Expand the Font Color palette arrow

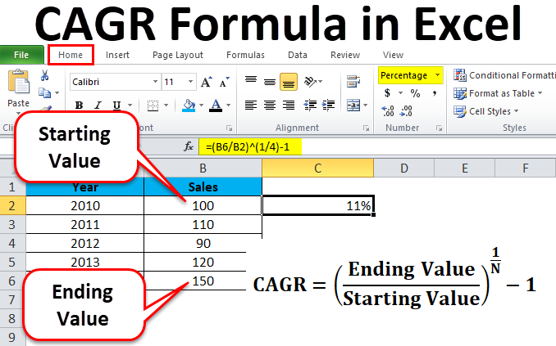point(228,105)
